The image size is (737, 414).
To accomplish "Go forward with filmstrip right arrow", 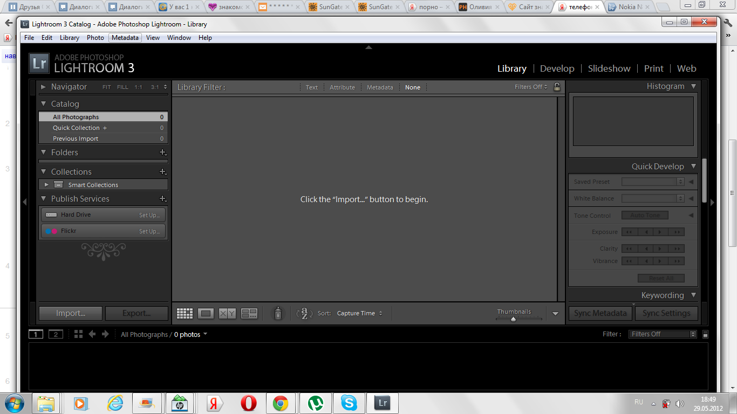I will click(105, 334).
